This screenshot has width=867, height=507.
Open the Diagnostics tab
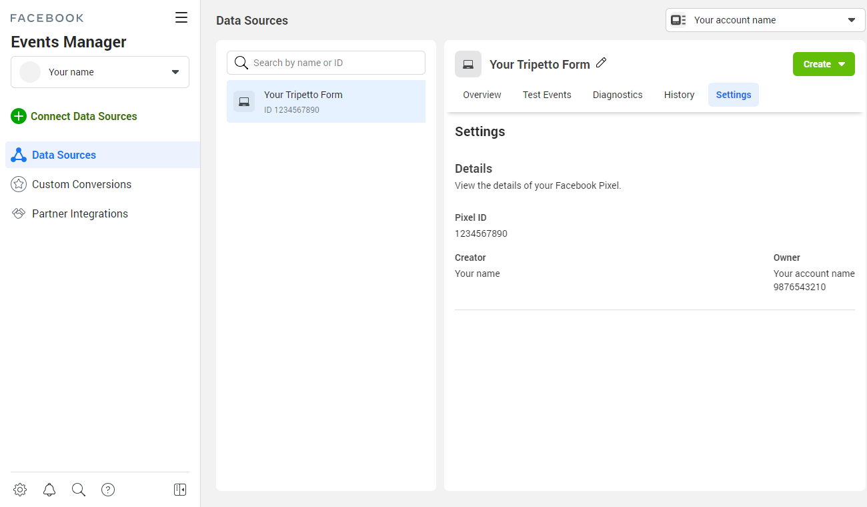[618, 95]
